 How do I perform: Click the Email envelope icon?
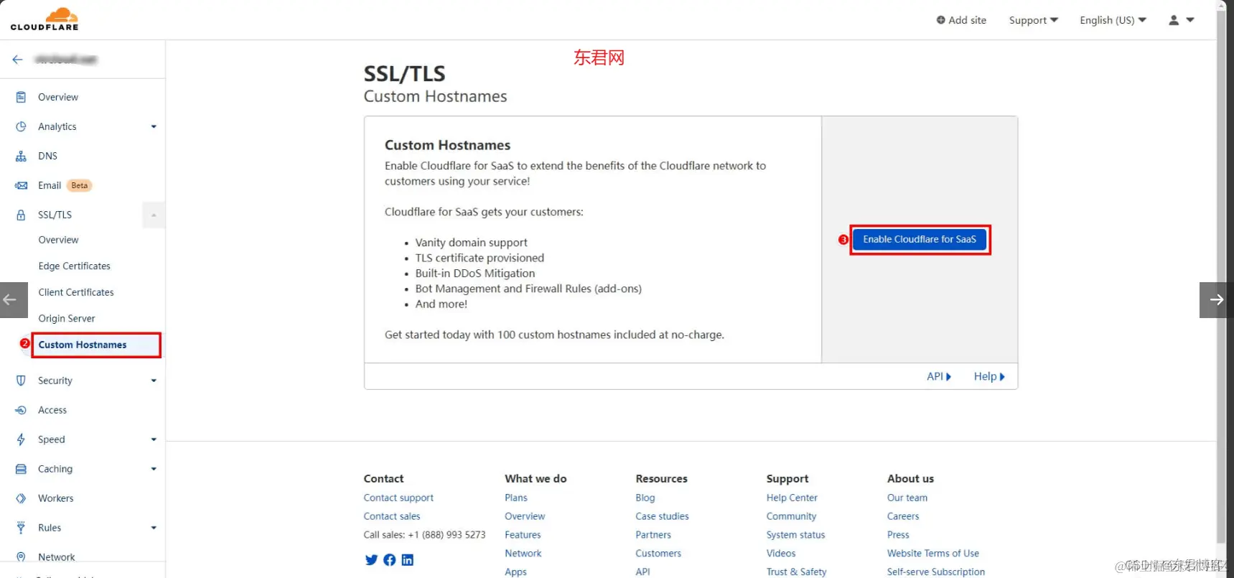coord(21,185)
